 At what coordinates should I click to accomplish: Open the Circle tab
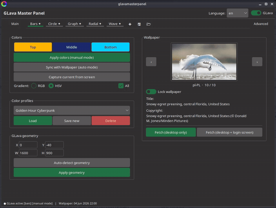click(x=54, y=24)
